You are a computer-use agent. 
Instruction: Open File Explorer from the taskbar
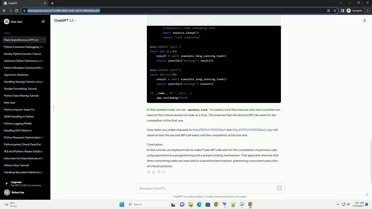pyautogui.click(x=191, y=204)
